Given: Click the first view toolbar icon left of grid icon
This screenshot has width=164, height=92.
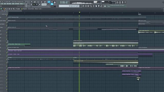Looking at the screenshot, I should point(83,6).
